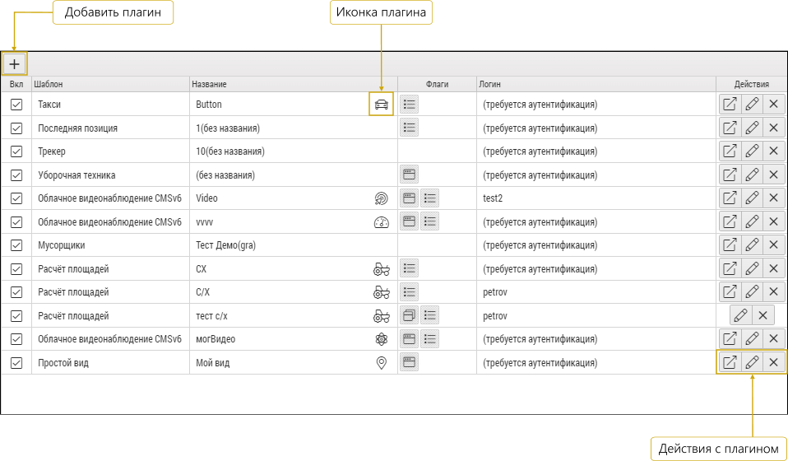Select the test2 login cell
The width and height of the screenshot is (788, 461).
[x=596, y=198]
